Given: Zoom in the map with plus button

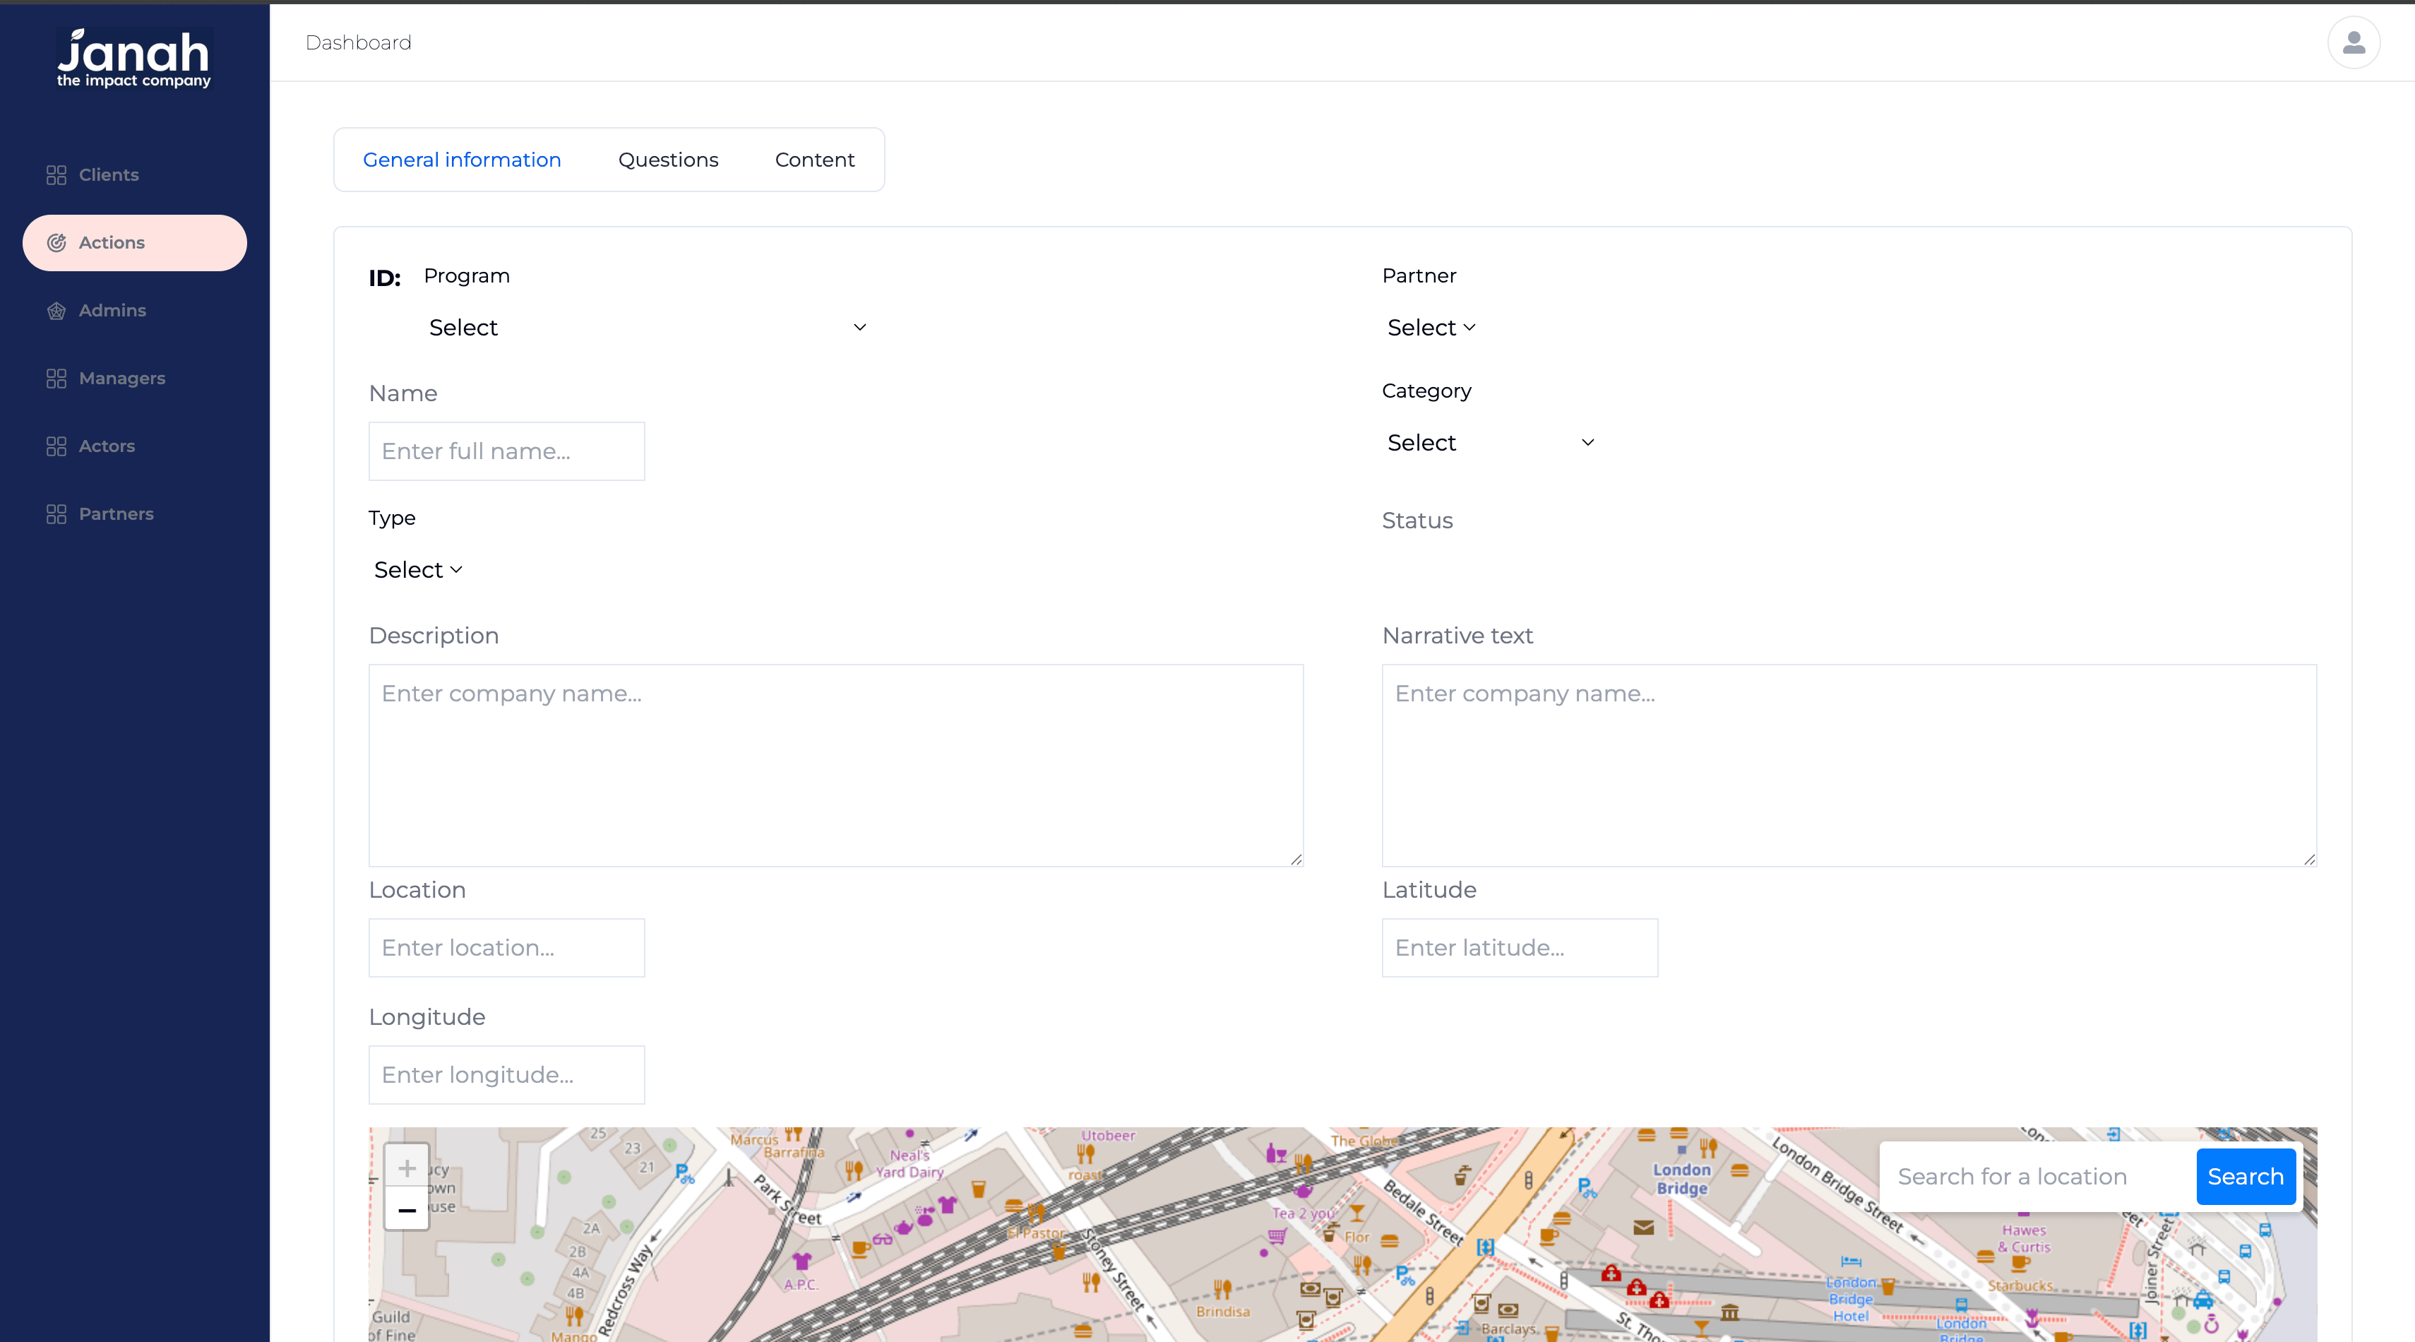Looking at the screenshot, I should (x=407, y=1168).
